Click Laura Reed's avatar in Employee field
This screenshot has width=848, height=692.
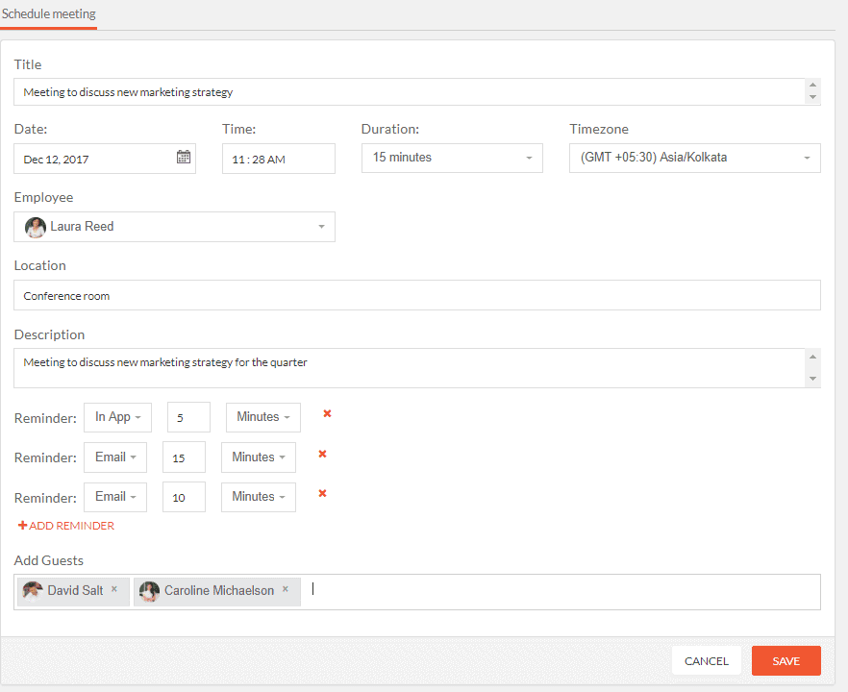click(x=36, y=227)
